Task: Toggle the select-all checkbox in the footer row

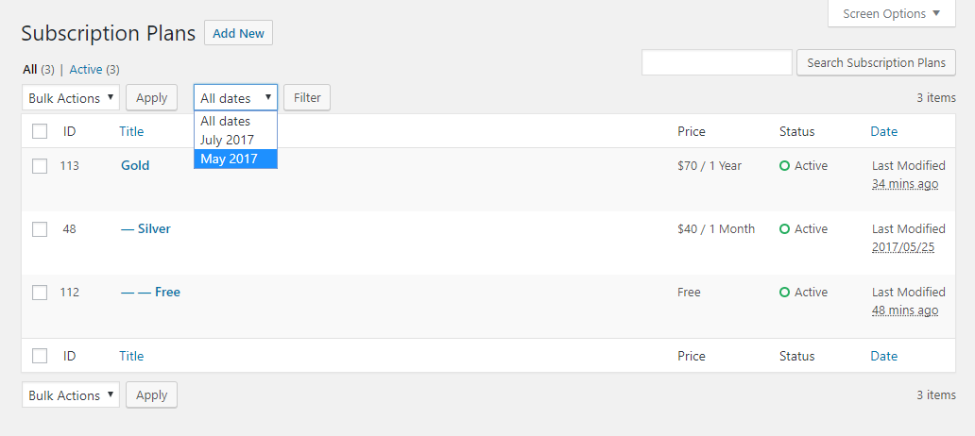Action: [40, 356]
